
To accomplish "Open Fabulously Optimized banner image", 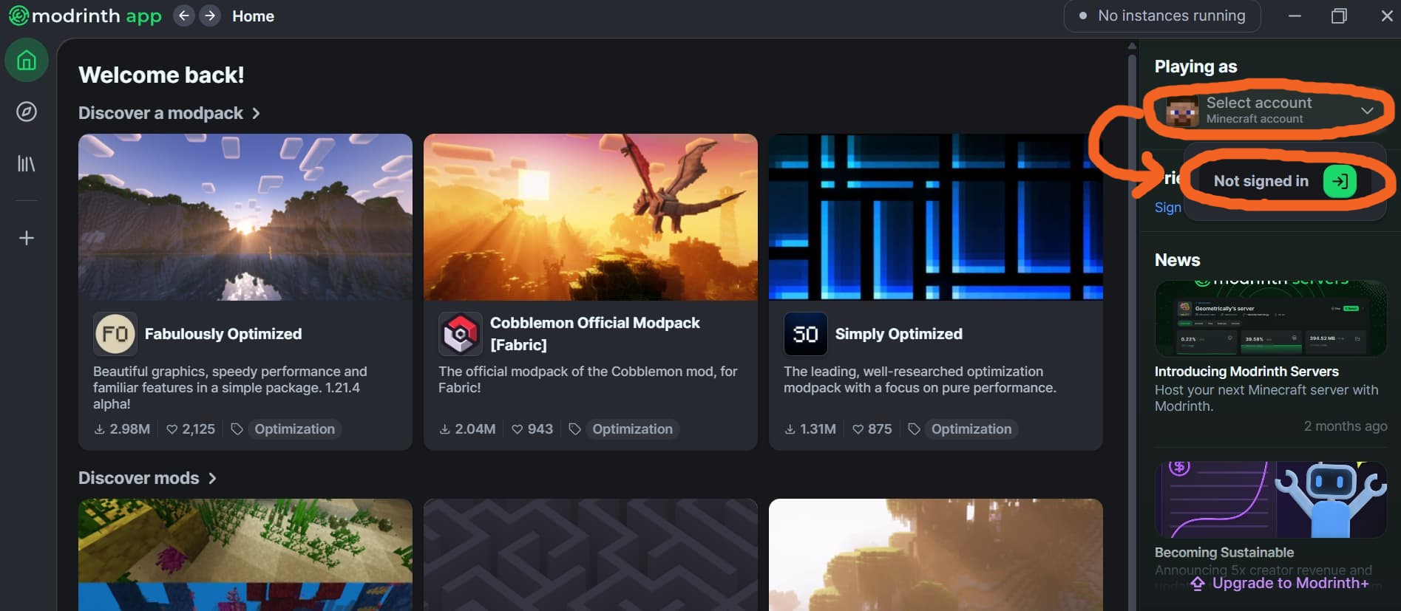I will pyautogui.click(x=245, y=217).
